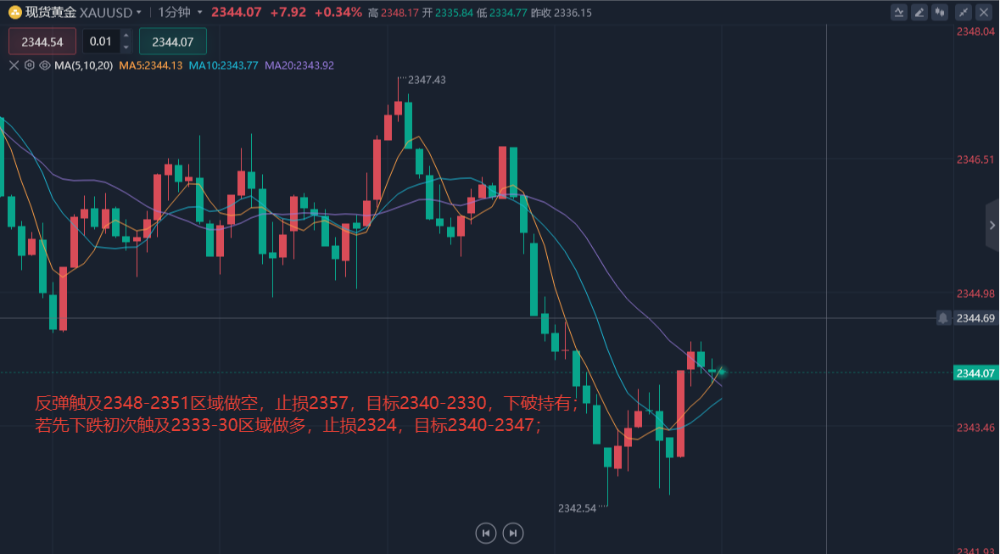Decrease lot size with down stepper
The image size is (1000, 554).
coord(126,47)
